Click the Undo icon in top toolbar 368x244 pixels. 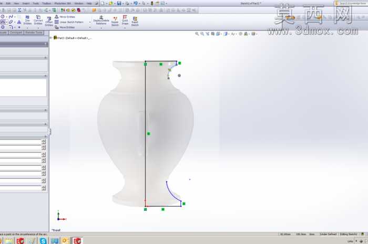pos(136,3)
